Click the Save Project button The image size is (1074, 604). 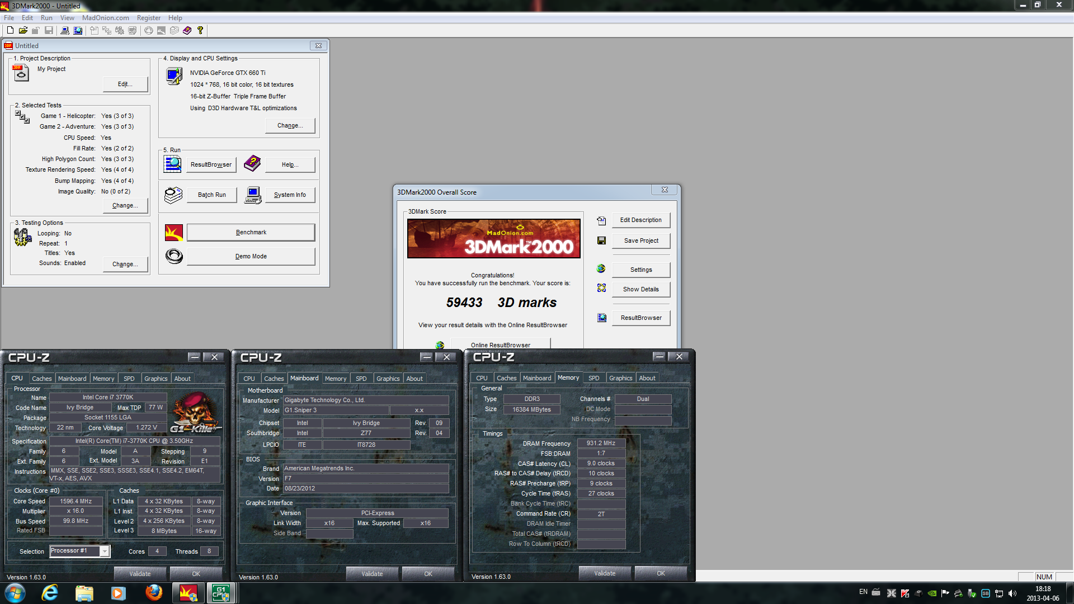(641, 241)
